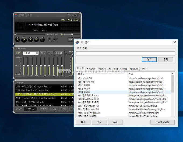Switch to the 교통방송 tab

coord(102,69)
